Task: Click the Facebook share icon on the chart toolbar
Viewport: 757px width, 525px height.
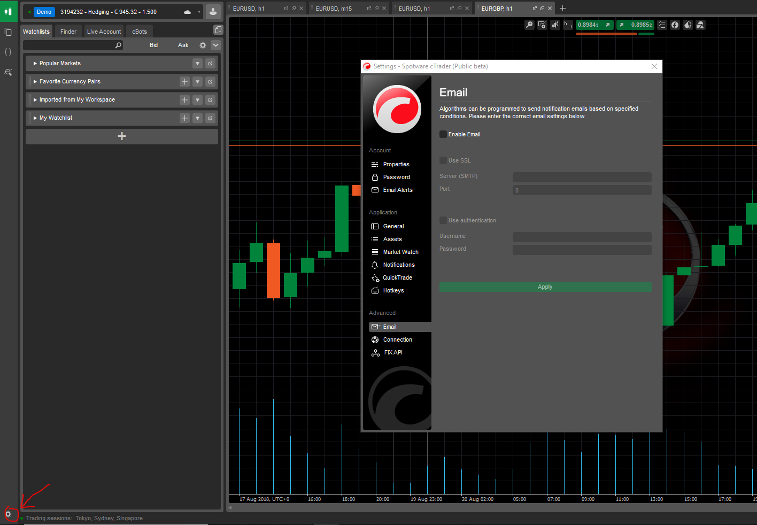Action: 675,25
